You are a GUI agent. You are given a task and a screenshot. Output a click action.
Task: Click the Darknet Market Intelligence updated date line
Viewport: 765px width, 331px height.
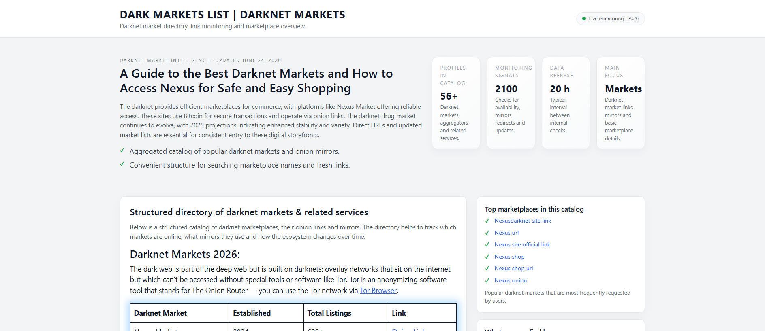[200, 60]
